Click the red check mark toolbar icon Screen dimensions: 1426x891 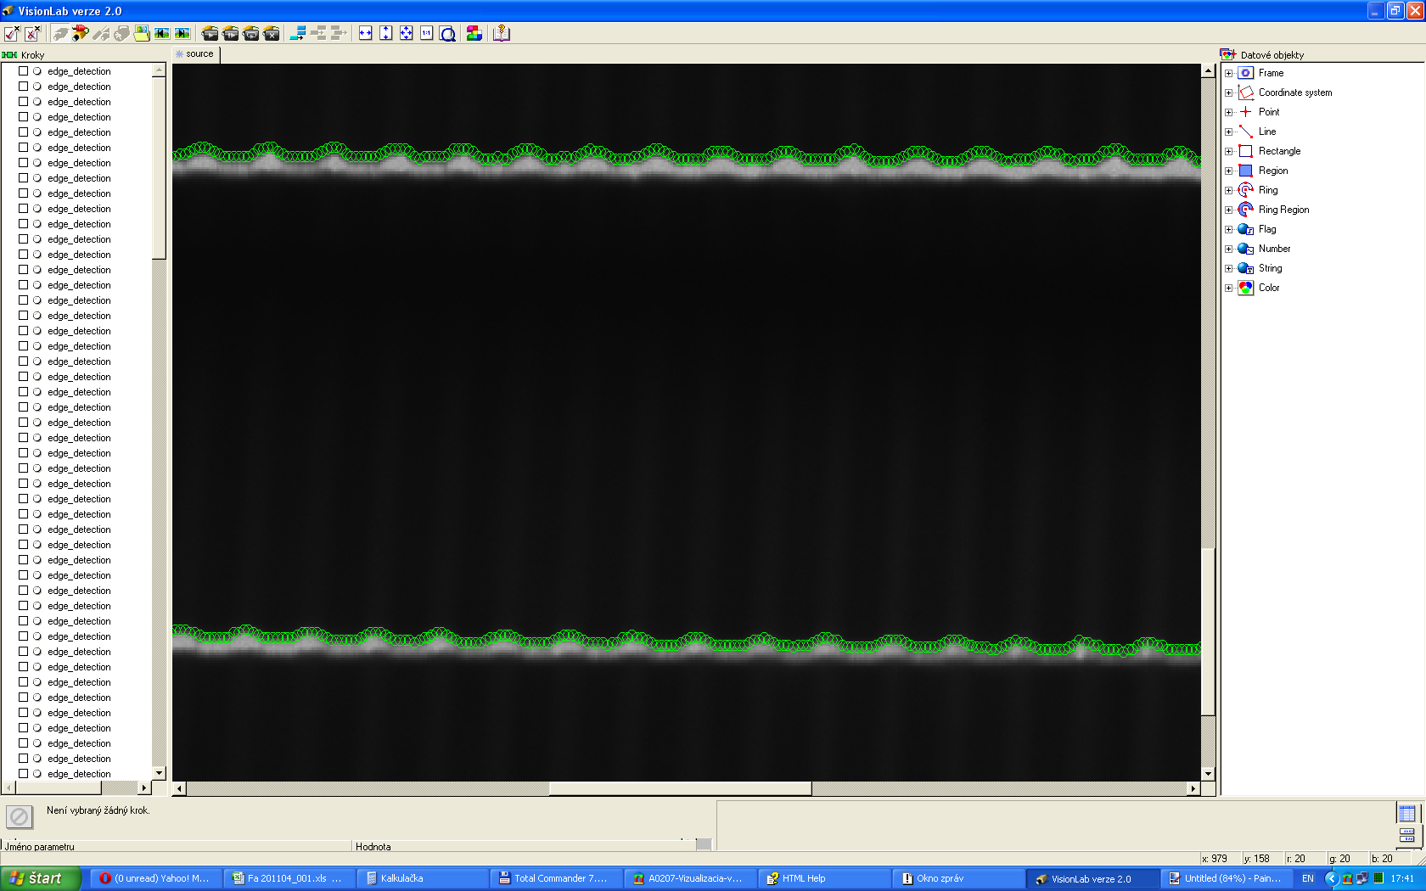point(12,33)
